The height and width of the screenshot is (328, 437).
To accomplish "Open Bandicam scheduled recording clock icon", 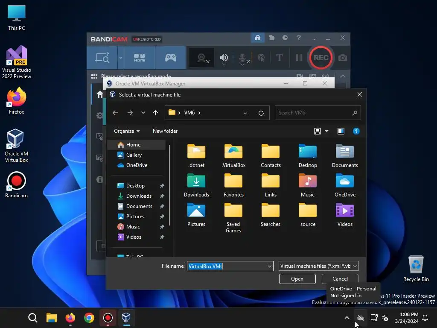I will [x=285, y=38].
